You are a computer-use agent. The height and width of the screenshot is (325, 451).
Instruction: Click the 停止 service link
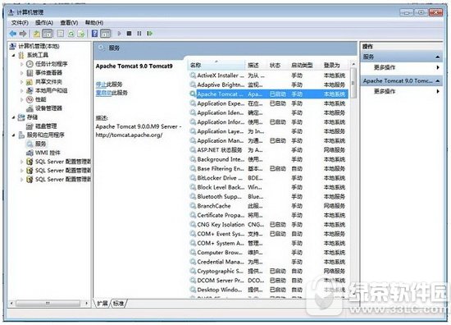101,85
